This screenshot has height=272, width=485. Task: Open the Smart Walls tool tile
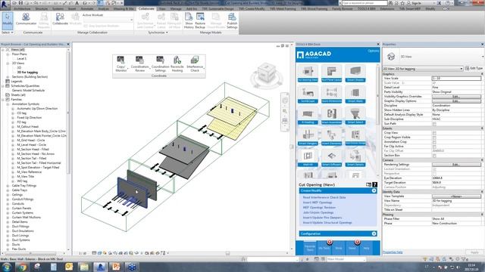pyautogui.click(x=355, y=94)
